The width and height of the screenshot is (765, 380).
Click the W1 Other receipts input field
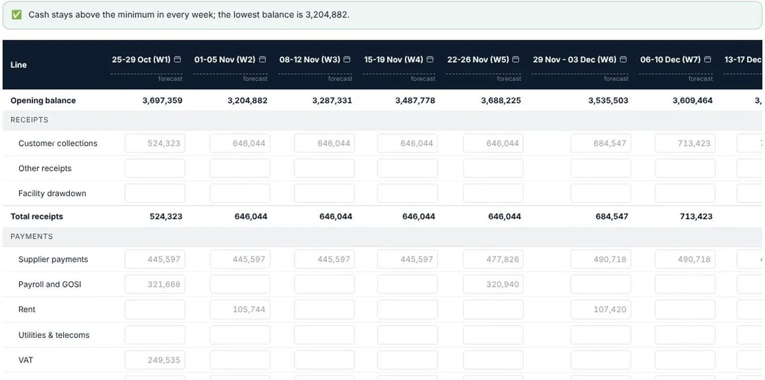[x=155, y=168]
